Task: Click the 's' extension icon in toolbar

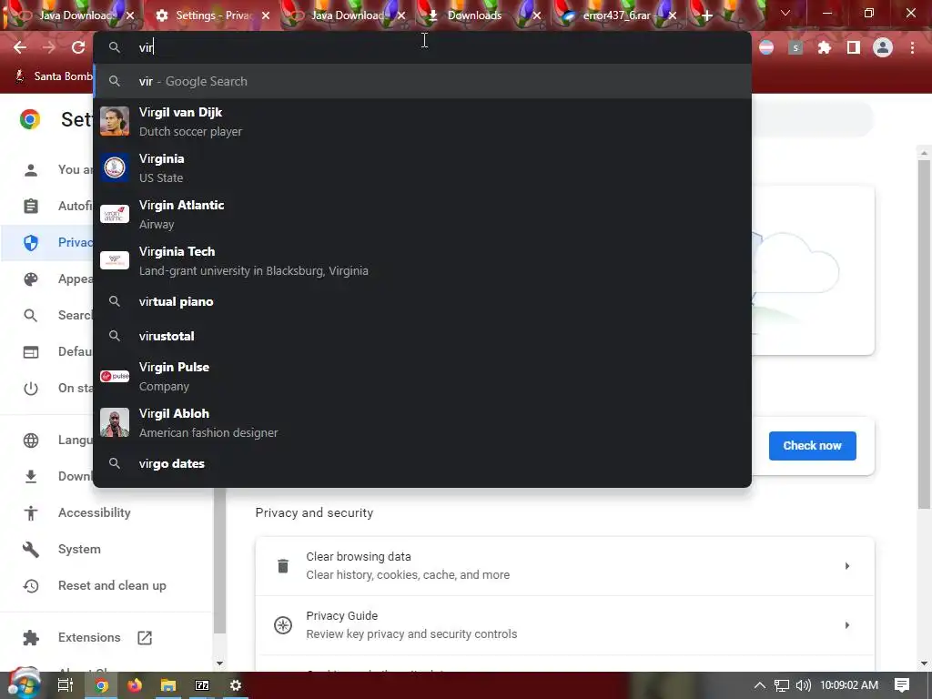Action: [795, 47]
